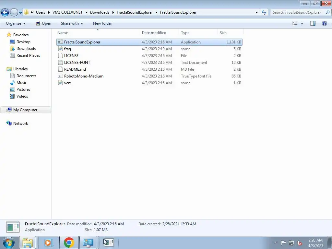Click the Control Panel taskbar icon
This screenshot has height=249, width=332.
88,243
